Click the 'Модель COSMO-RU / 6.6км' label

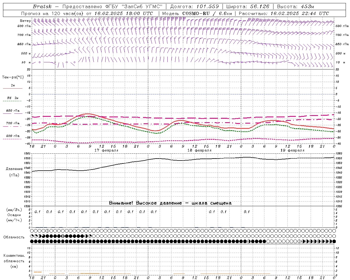tap(197, 13)
